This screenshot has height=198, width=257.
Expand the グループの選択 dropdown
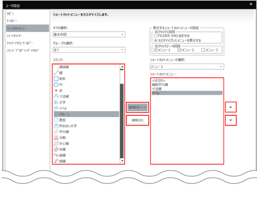point(88,50)
